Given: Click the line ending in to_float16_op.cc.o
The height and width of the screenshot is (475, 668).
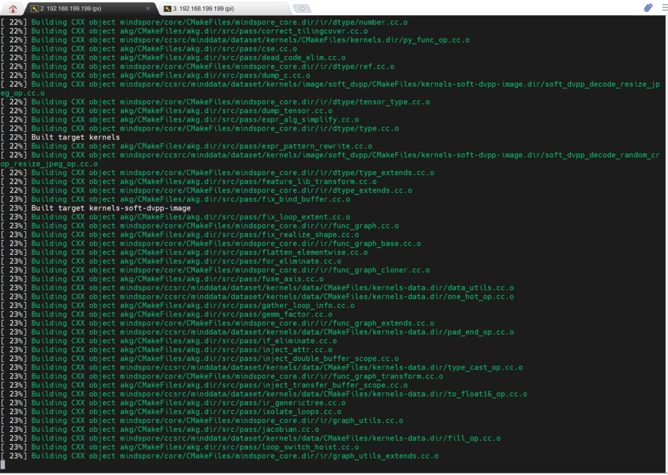Looking at the screenshot, I should (263, 394).
